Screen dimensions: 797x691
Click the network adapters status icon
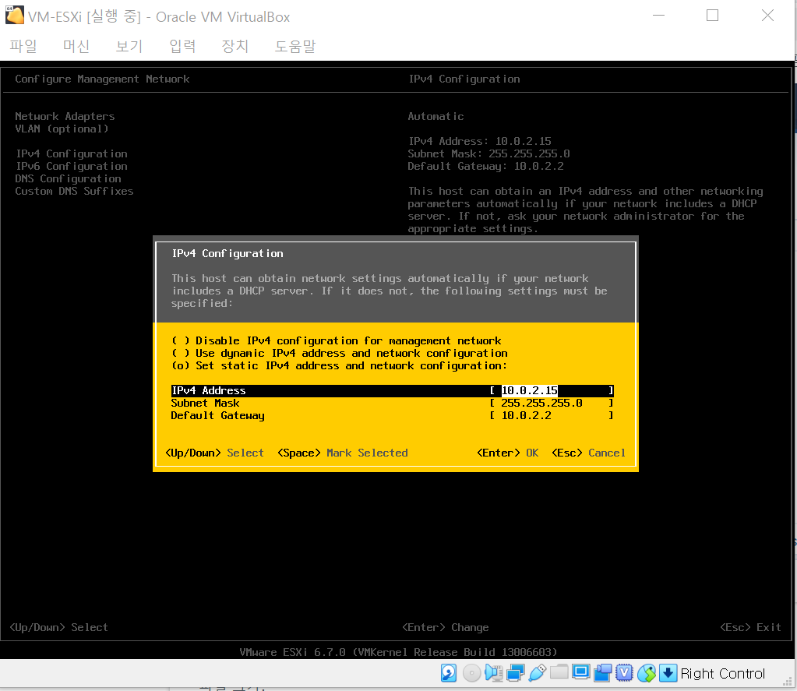tap(516, 673)
